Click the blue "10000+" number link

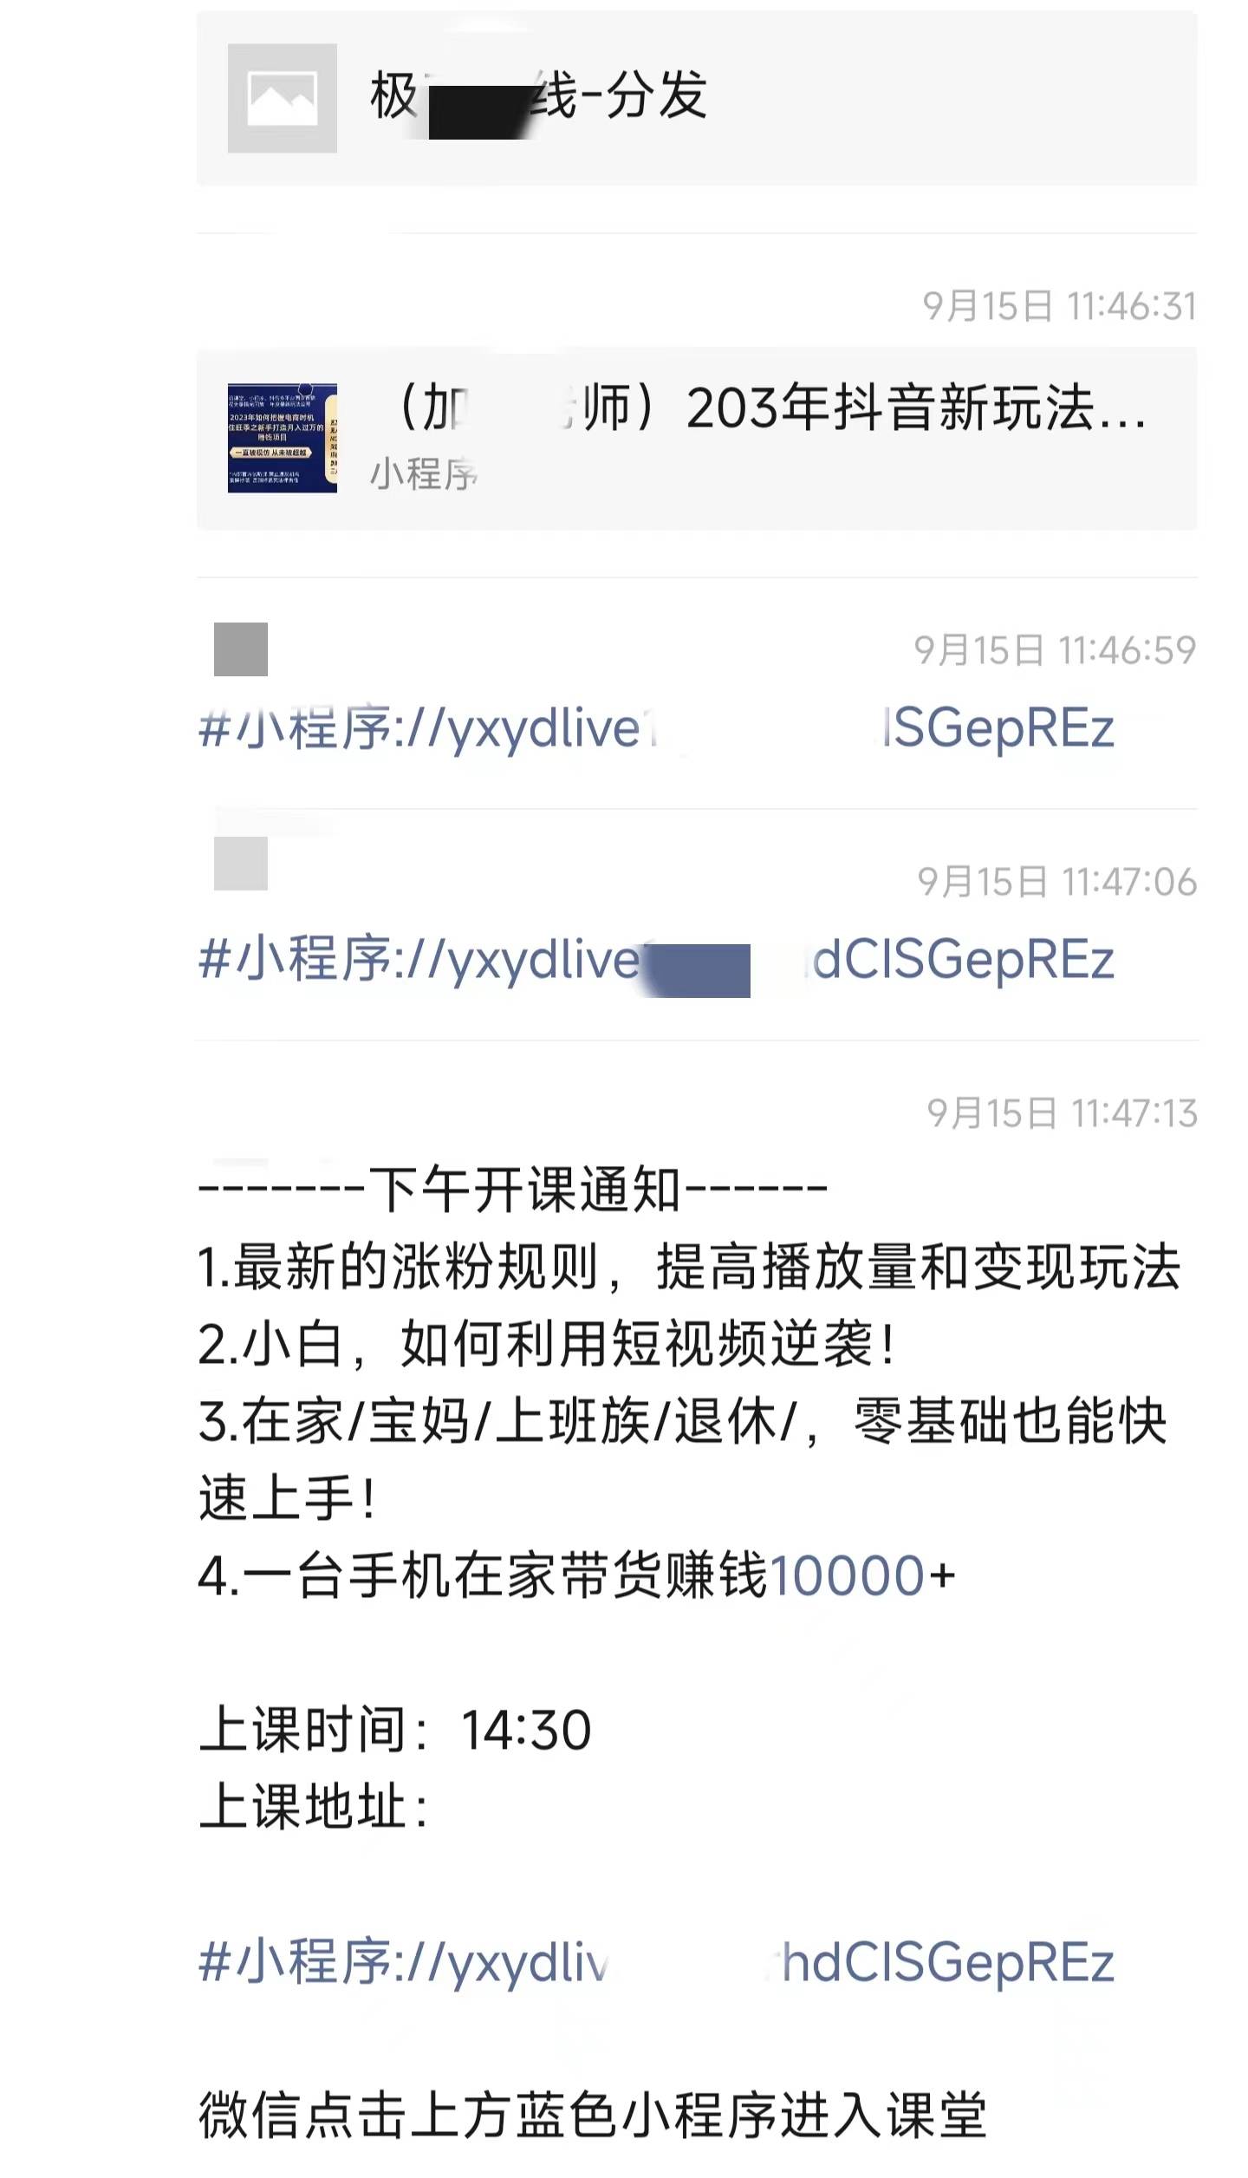[862, 1575]
